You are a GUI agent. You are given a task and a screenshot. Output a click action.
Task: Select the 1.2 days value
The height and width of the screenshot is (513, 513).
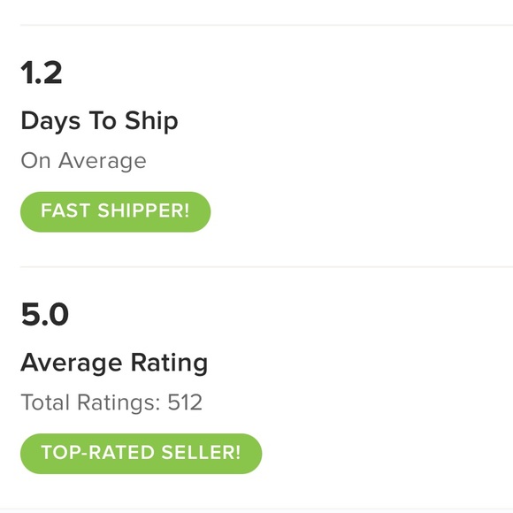[42, 73]
